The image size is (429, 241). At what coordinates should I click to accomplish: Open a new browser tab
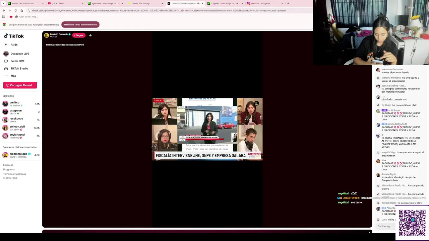coord(288,3)
